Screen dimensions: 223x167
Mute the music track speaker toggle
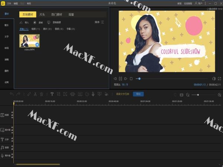pyautogui.click(x=12, y=146)
